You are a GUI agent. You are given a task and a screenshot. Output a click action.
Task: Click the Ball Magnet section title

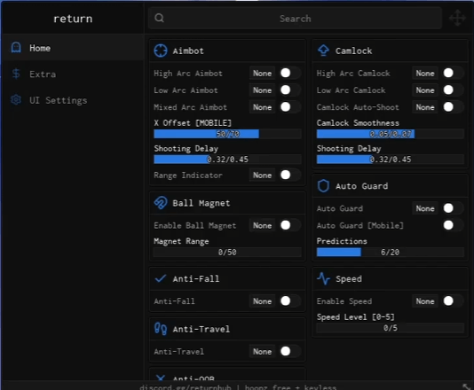pyautogui.click(x=201, y=204)
